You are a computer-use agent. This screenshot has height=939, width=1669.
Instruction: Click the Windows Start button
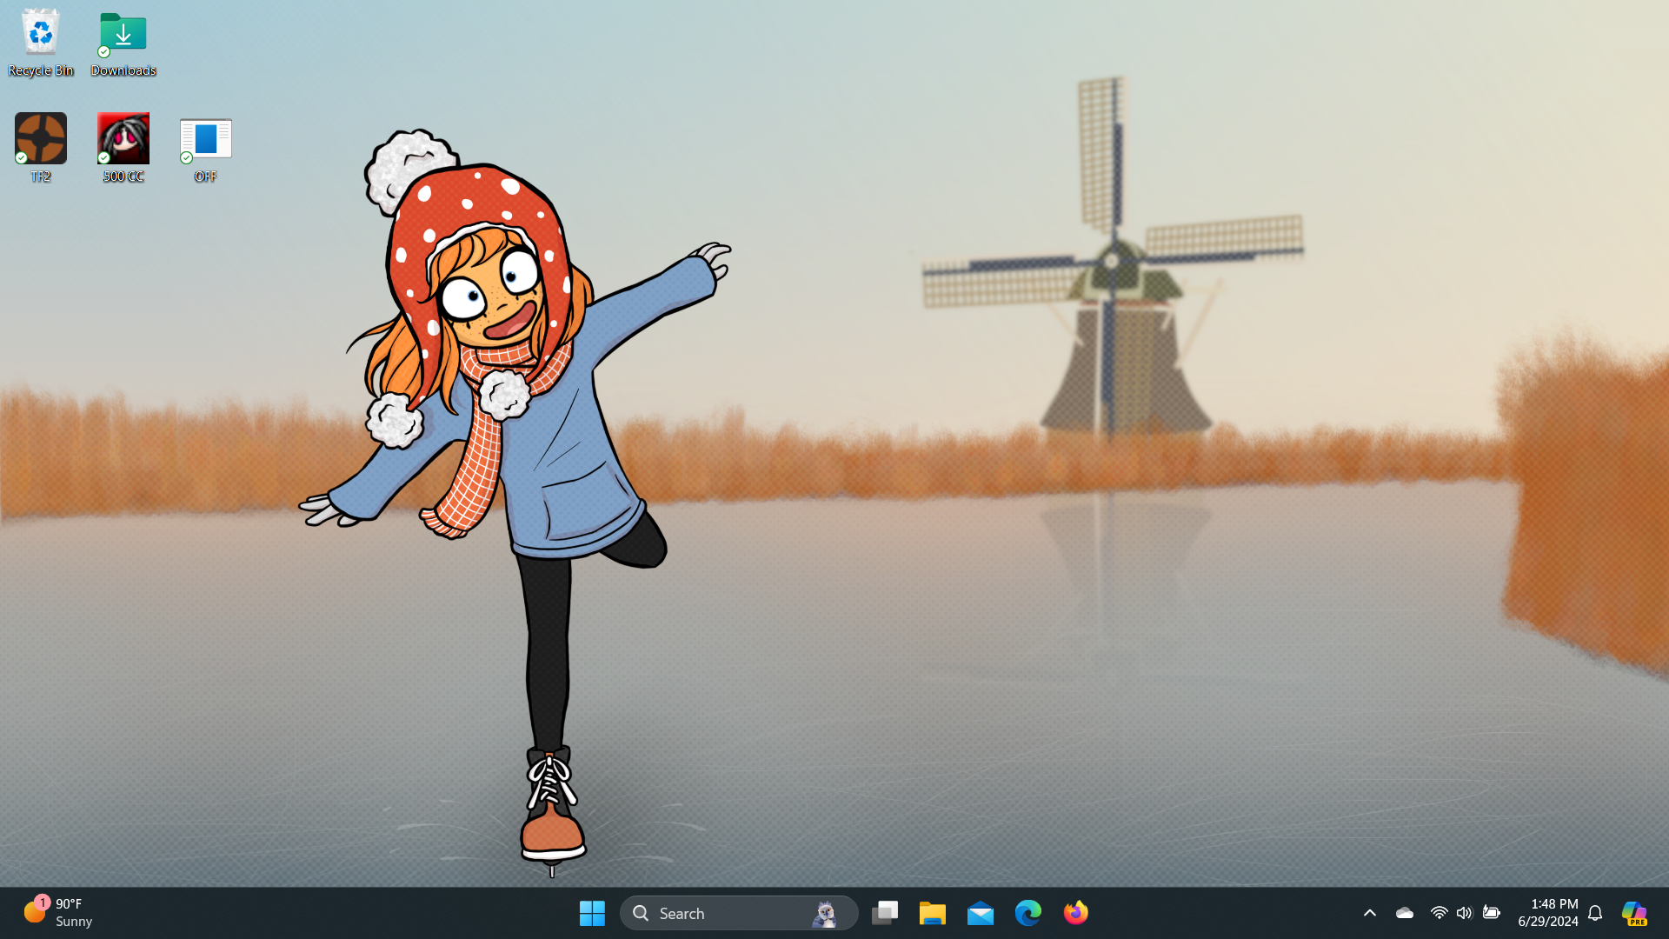592,913
